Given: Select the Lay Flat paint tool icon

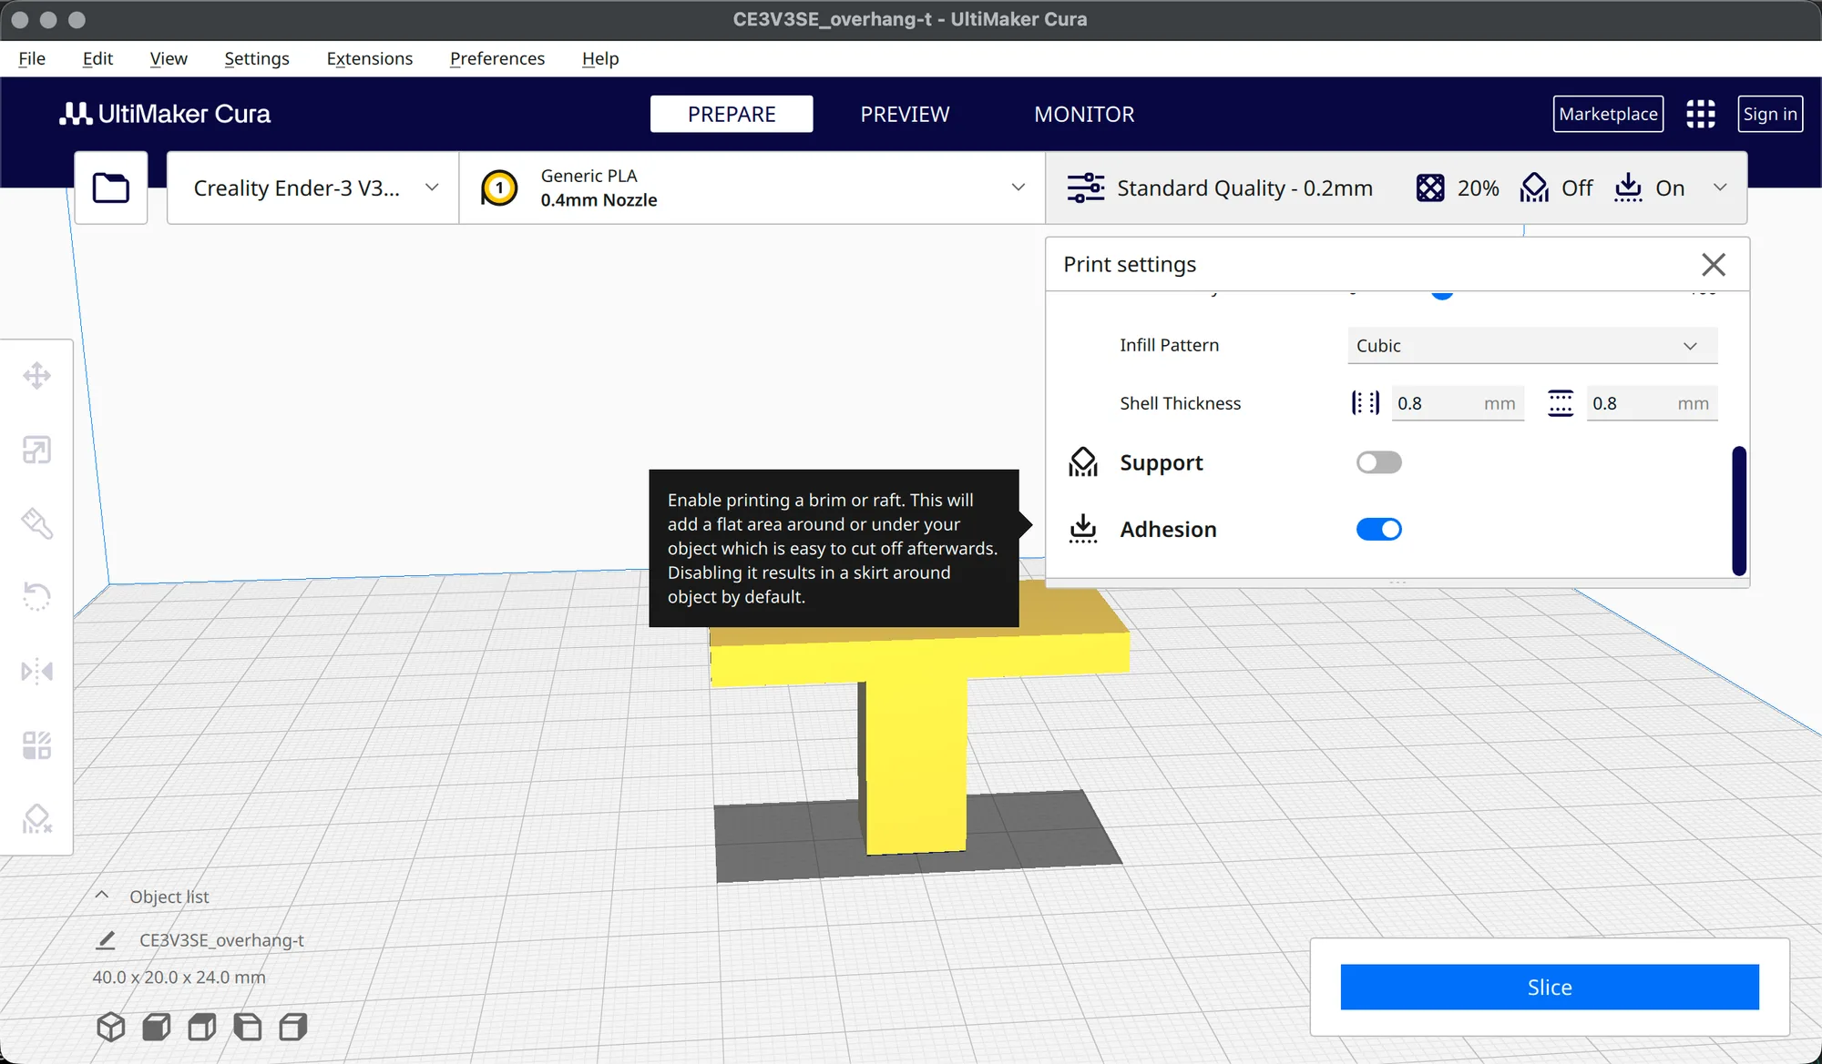Looking at the screenshot, I should [36, 523].
